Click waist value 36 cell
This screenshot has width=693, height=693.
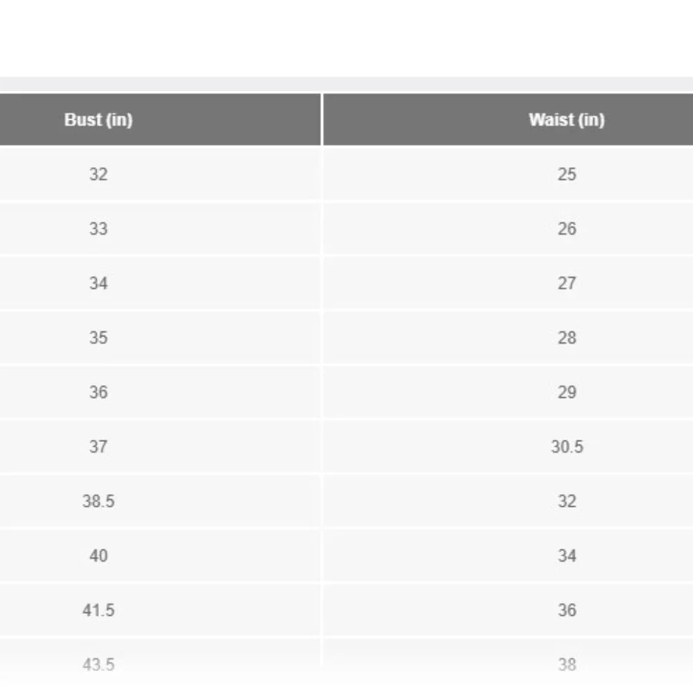click(x=508, y=610)
